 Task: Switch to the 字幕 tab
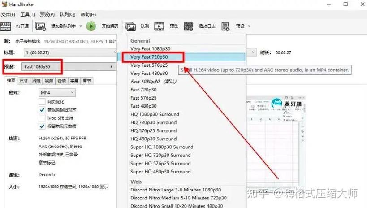click(x=74, y=81)
